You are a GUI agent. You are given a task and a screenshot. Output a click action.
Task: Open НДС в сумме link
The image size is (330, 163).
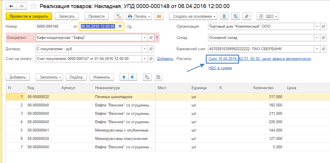pos(220,68)
